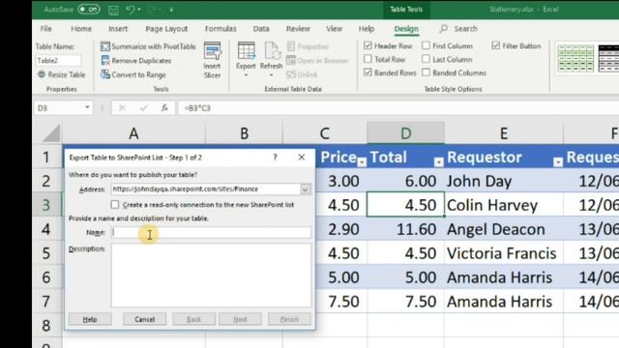Open the Export dropdown
Image resolution: width=619 pixels, height=348 pixels.
pos(246,60)
